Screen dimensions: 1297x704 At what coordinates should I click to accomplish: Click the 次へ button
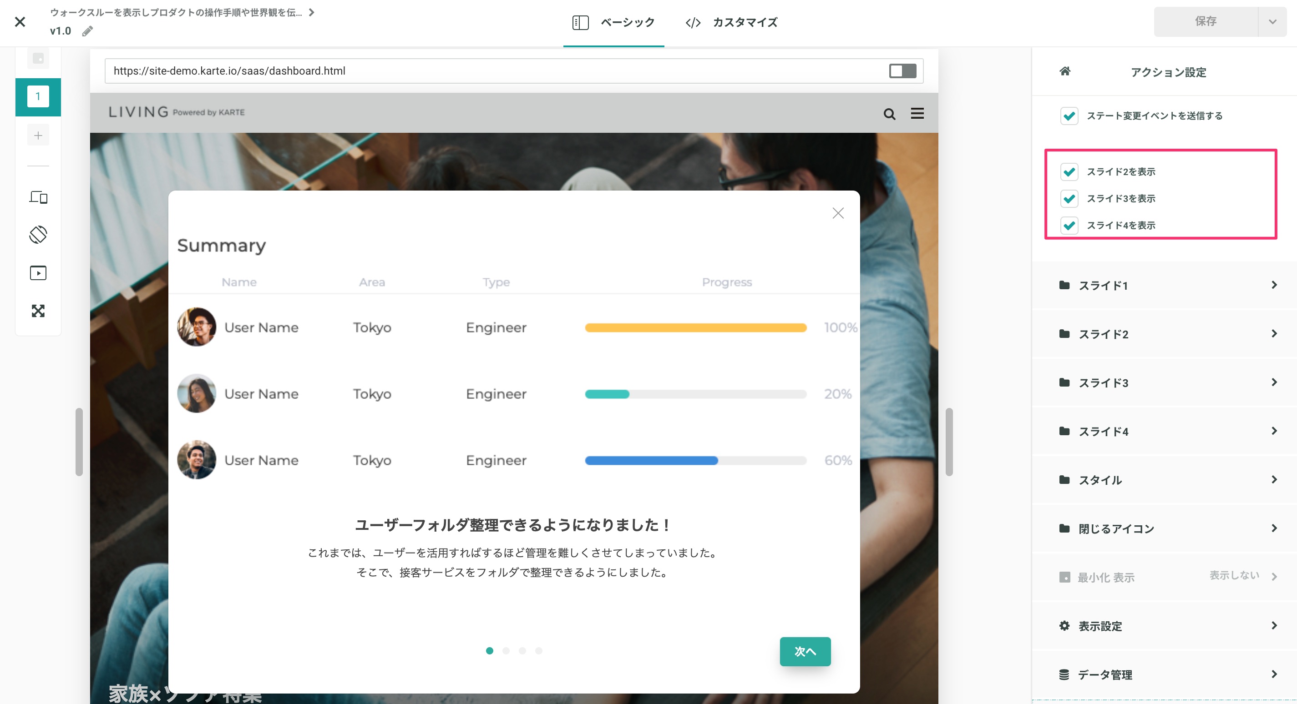pyautogui.click(x=805, y=651)
